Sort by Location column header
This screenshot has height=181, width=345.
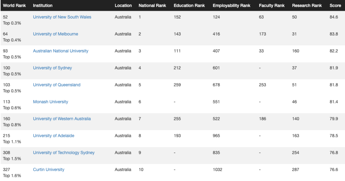pos(123,5)
